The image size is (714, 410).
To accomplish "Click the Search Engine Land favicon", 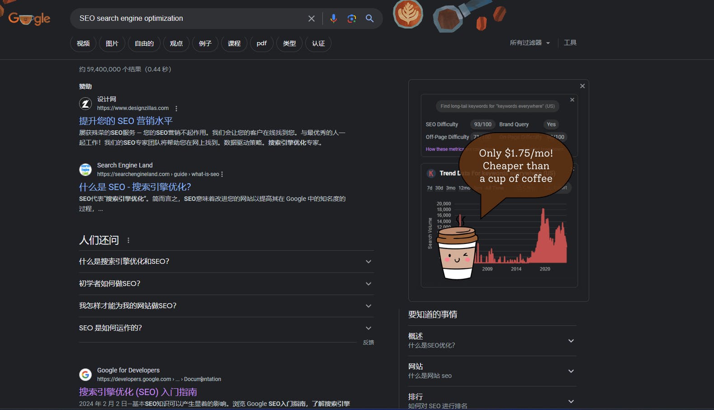I will tap(85, 170).
